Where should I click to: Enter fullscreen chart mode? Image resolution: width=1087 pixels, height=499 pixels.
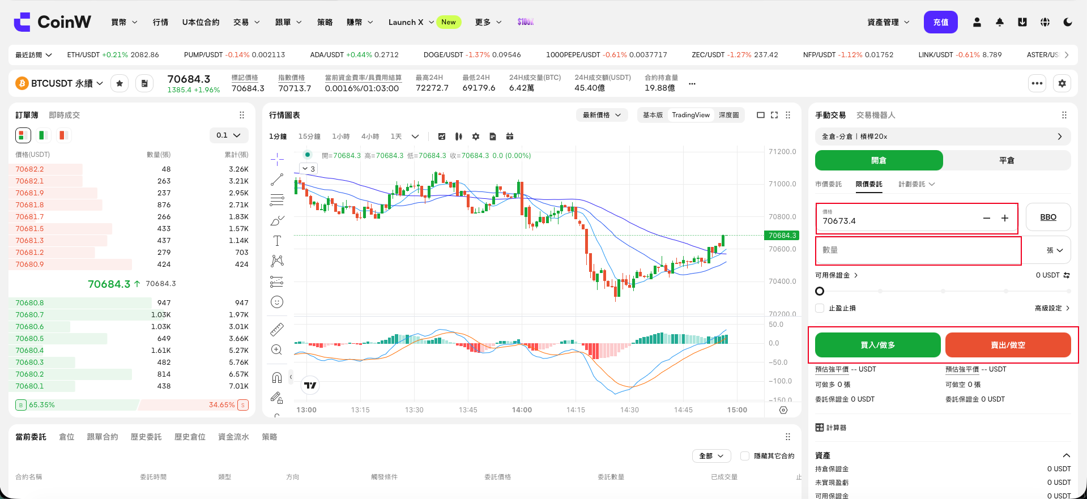pos(774,115)
